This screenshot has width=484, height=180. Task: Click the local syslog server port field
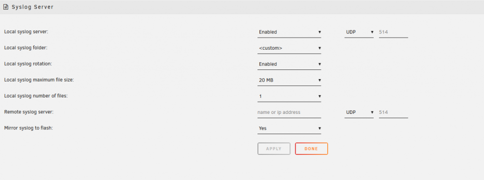pyautogui.click(x=393, y=32)
